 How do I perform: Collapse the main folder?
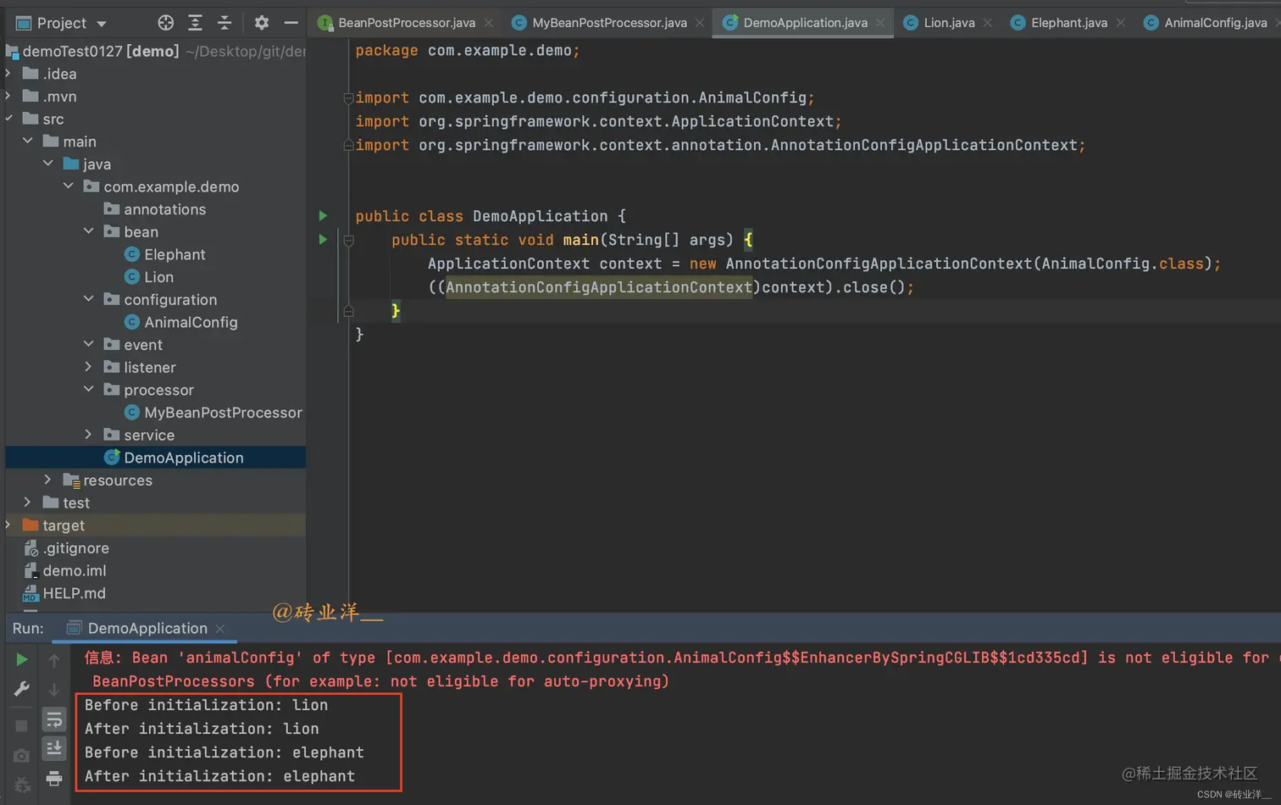point(28,141)
